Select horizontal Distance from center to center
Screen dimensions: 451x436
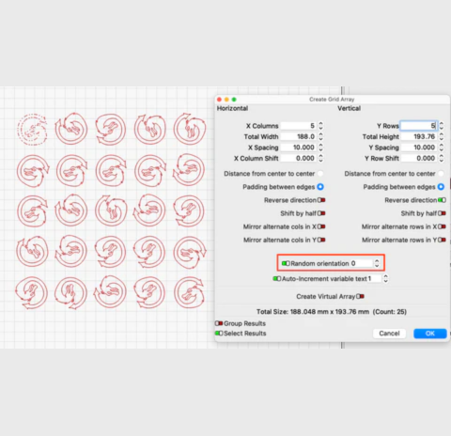click(x=320, y=173)
